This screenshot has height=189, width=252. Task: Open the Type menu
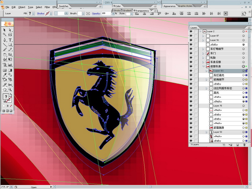pos(31,7)
